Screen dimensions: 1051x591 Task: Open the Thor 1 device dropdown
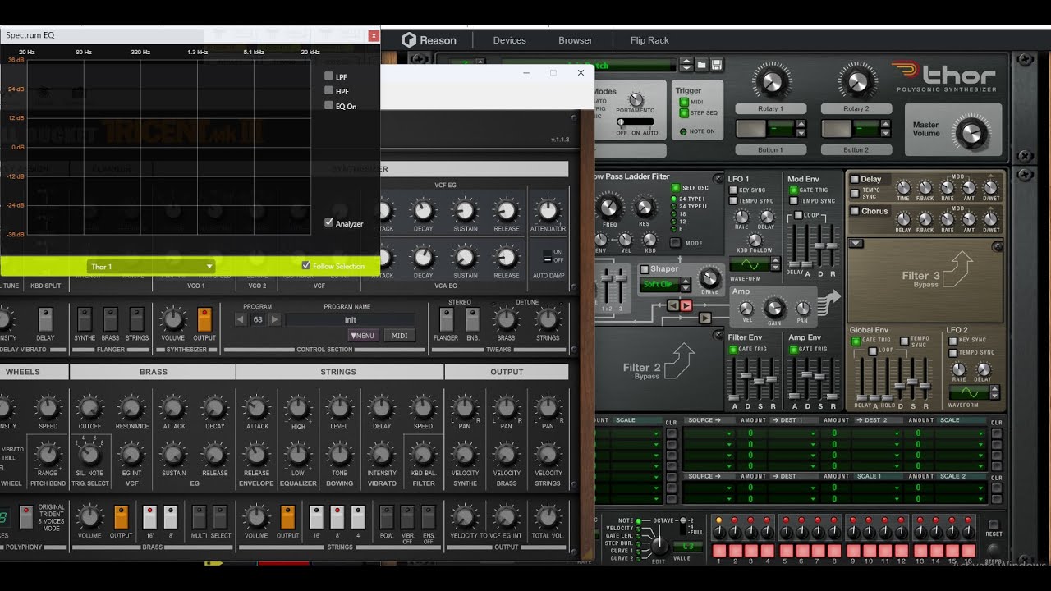pos(150,267)
